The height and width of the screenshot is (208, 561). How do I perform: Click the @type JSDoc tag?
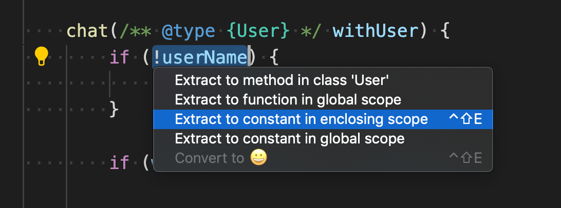click(188, 32)
